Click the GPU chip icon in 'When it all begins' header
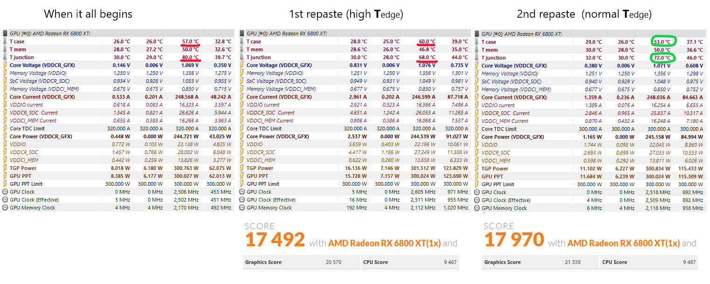710x284 pixels. click(5, 34)
